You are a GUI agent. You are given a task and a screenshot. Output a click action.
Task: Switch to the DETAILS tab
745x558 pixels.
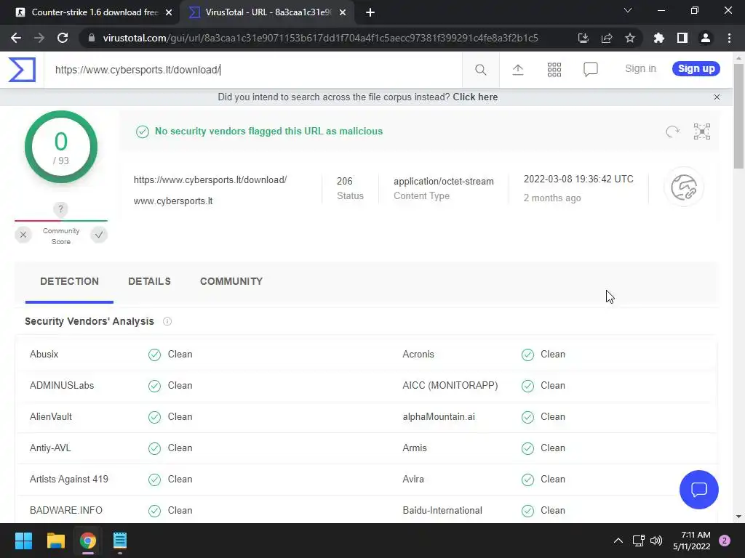(149, 281)
